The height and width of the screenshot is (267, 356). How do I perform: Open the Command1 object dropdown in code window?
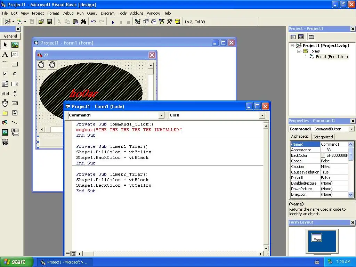click(x=161, y=115)
